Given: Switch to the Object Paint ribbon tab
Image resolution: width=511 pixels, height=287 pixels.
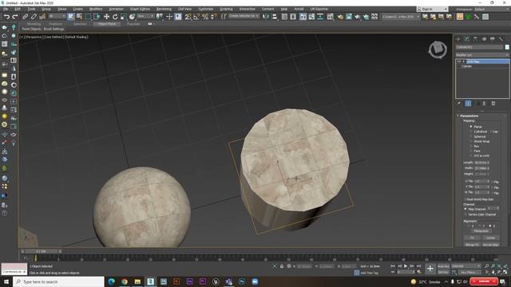Looking at the screenshot, I should click(107, 24).
